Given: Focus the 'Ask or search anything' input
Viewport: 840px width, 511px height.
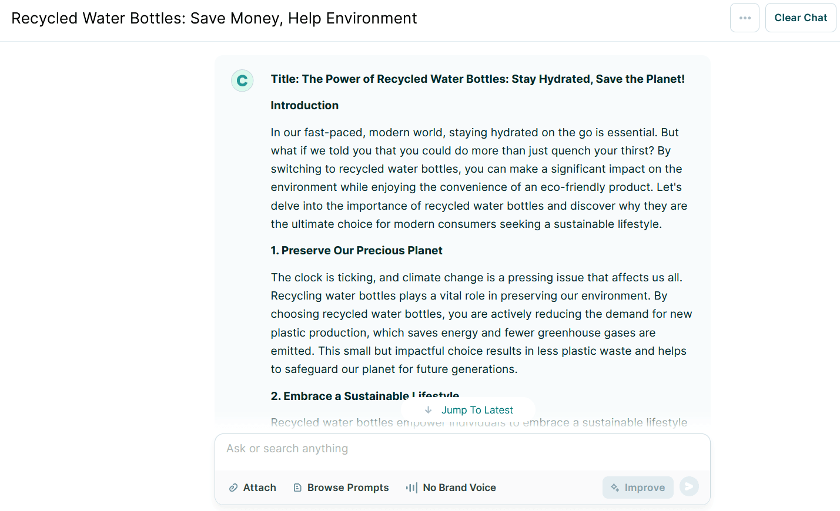Looking at the screenshot, I should 462,449.
